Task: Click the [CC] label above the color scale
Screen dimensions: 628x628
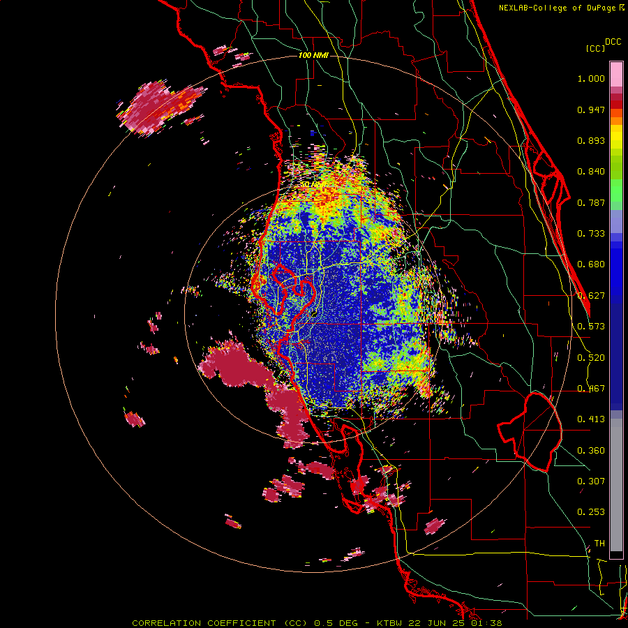Action: pos(595,48)
